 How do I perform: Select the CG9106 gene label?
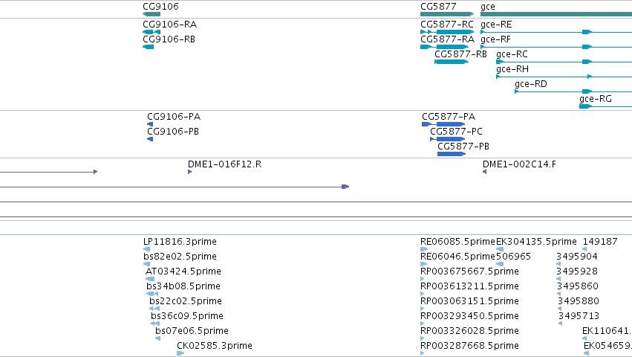pyautogui.click(x=160, y=7)
